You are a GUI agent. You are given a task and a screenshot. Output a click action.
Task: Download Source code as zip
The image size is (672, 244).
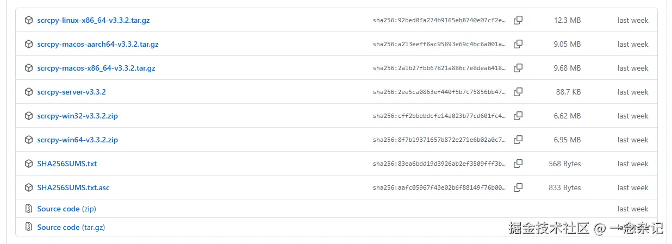click(66, 209)
